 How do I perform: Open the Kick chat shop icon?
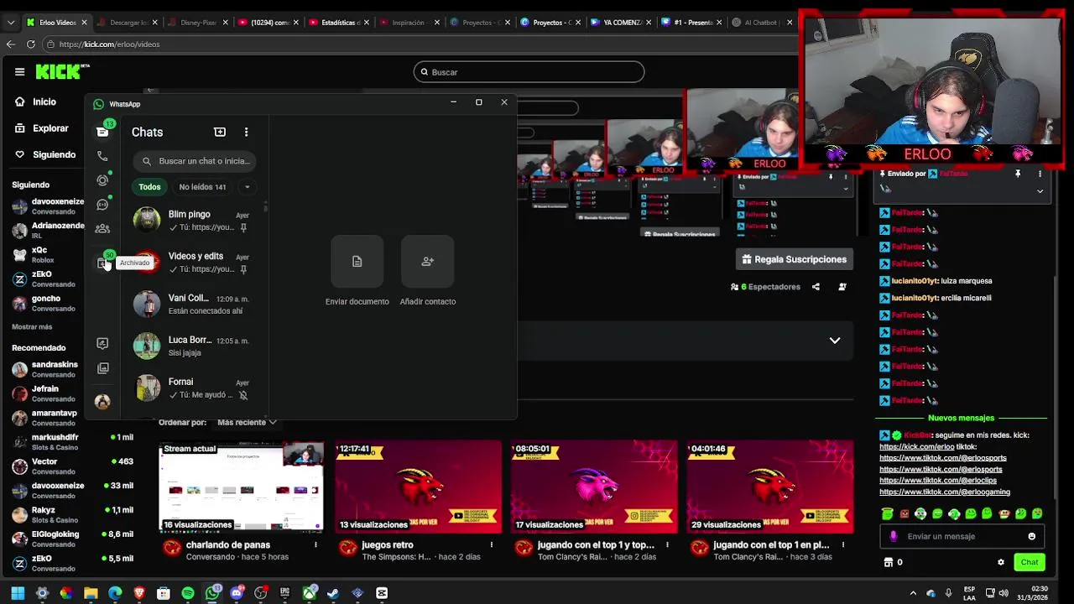(x=889, y=562)
